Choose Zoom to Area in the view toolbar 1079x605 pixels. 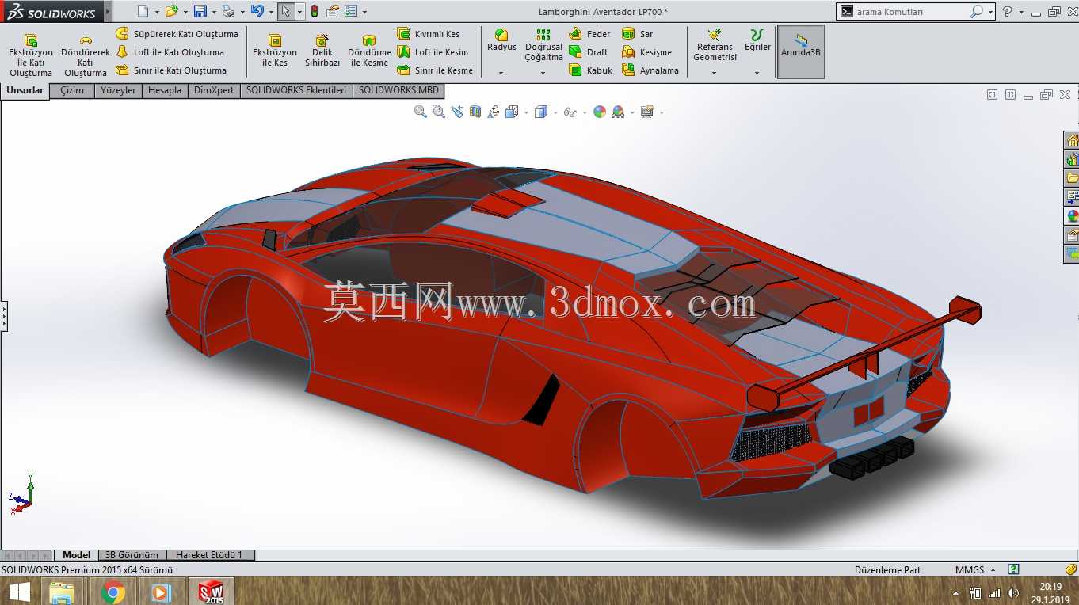click(439, 112)
